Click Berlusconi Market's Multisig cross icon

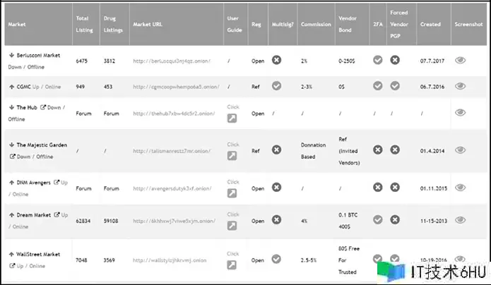[277, 60]
